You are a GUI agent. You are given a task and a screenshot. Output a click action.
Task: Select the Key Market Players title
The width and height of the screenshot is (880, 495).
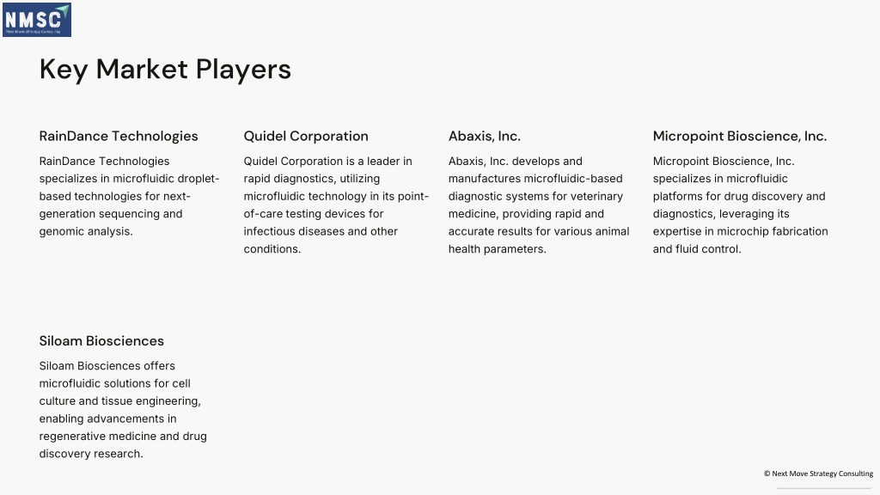(x=165, y=70)
